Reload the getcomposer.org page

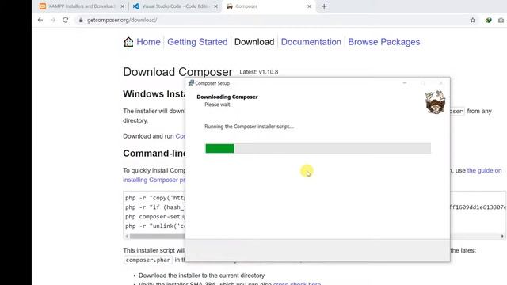point(66,20)
